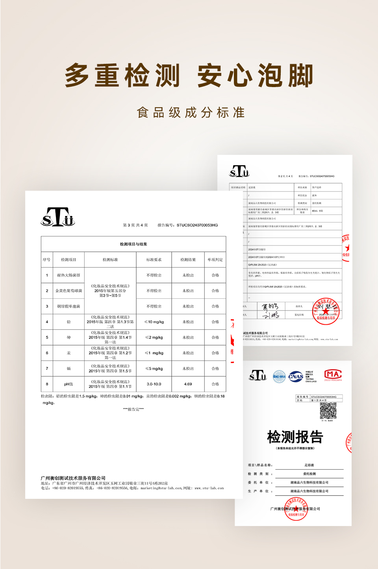Click the STU logo on the page 2 report
Screen dimensions: 378x569
click(239, 171)
